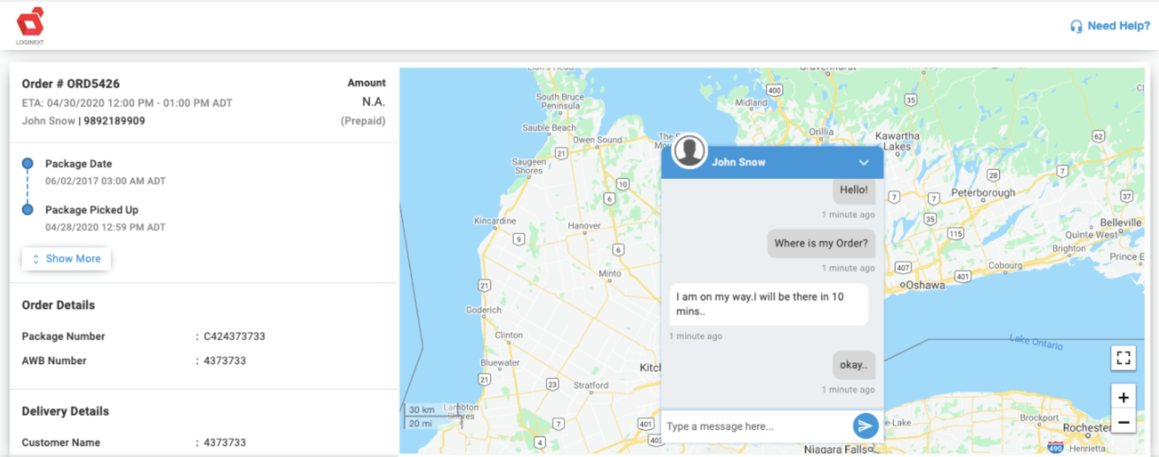Screen dimensions: 1159x457
Task: Collapse the John Snow chat window
Action: tap(864, 163)
